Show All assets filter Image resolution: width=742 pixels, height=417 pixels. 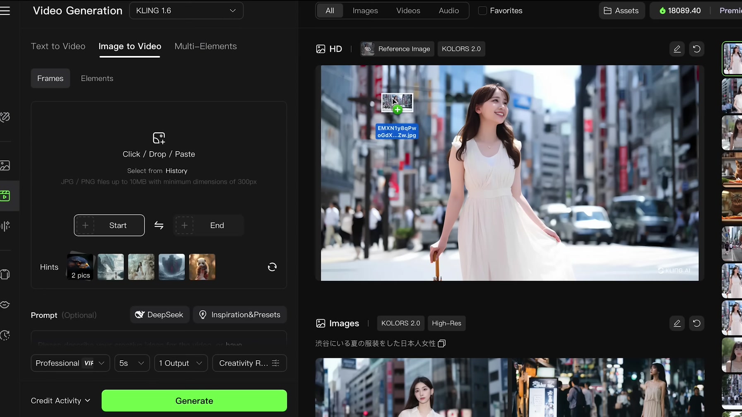(x=330, y=11)
